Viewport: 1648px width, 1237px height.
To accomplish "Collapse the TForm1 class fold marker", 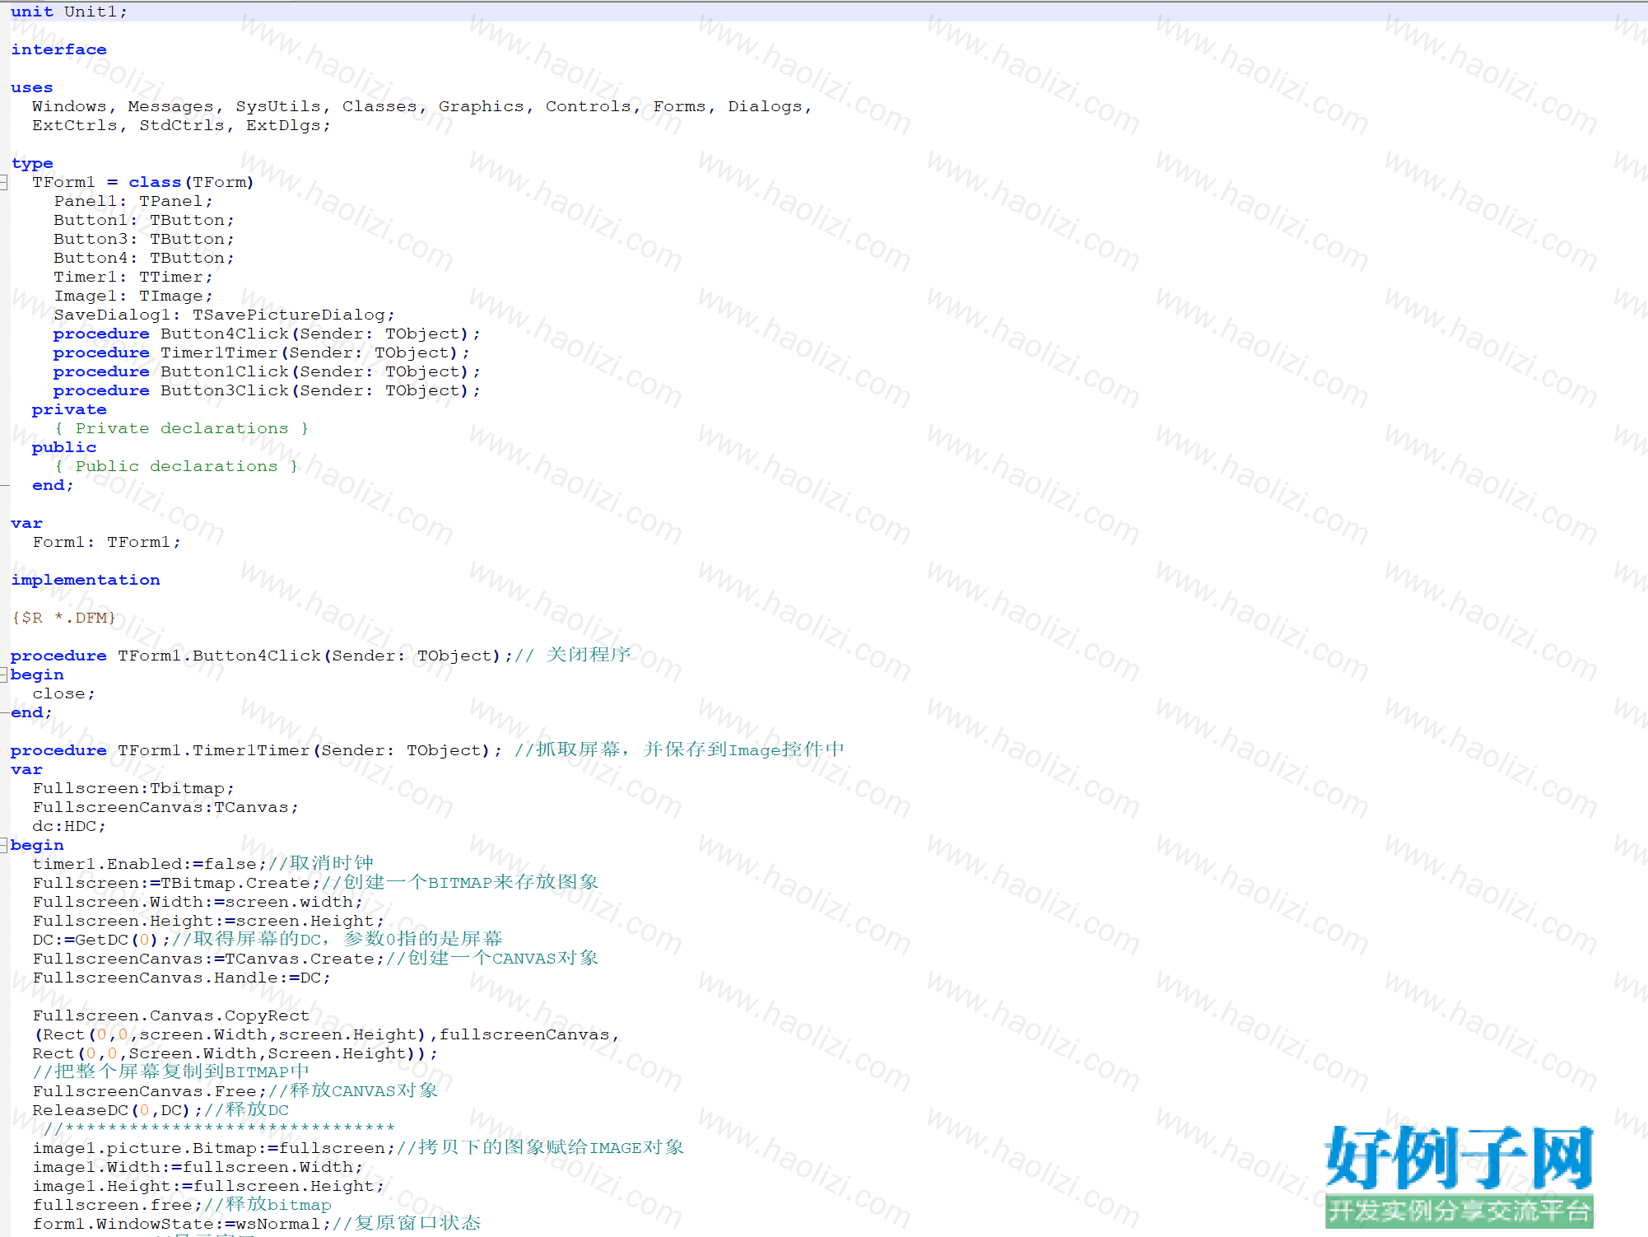I will coord(3,183).
